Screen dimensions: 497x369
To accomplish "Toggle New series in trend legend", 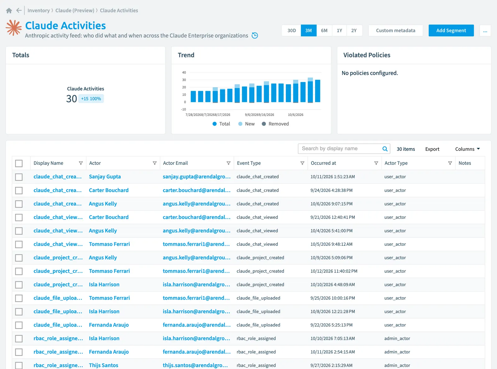I will pyautogui.click(x=246, y=124).
